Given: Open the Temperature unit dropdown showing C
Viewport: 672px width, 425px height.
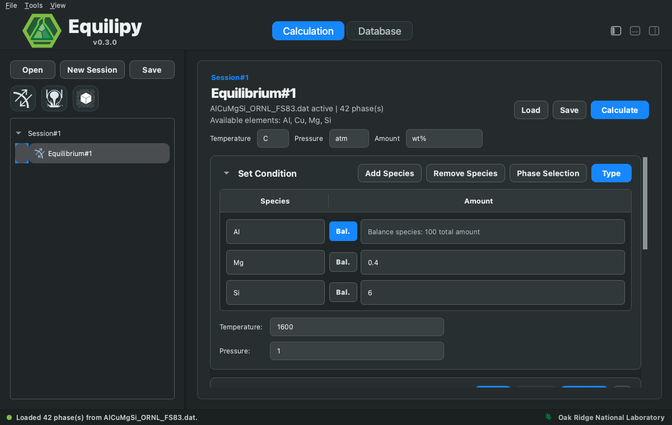Looking at the screenshot, I should click(273, 138).
